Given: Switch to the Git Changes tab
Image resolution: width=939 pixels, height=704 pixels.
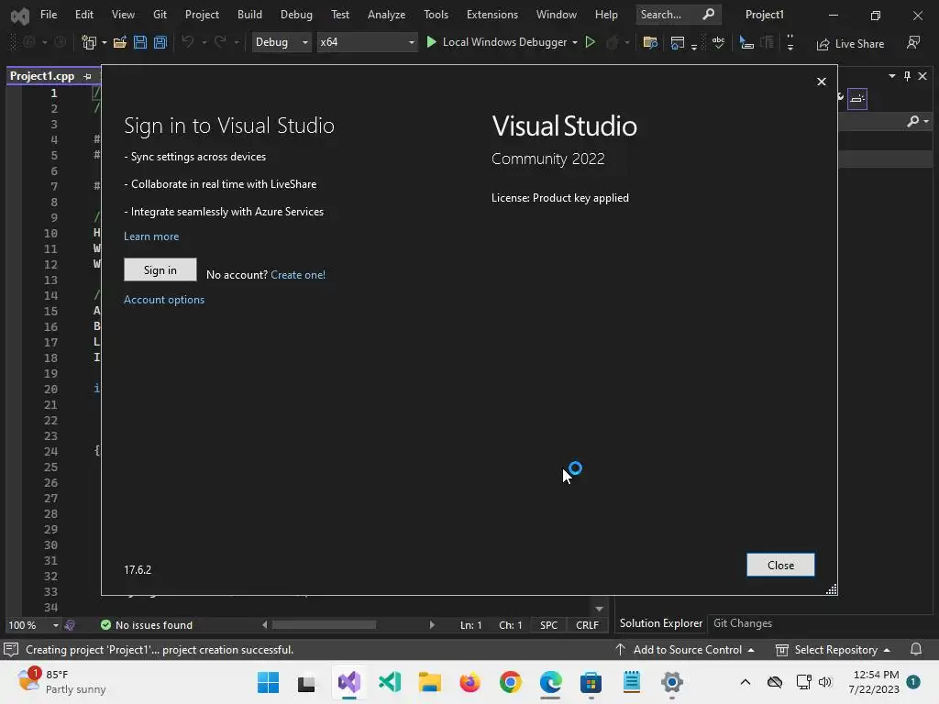Looking at the screenshot, I should [x=743, y=623].
